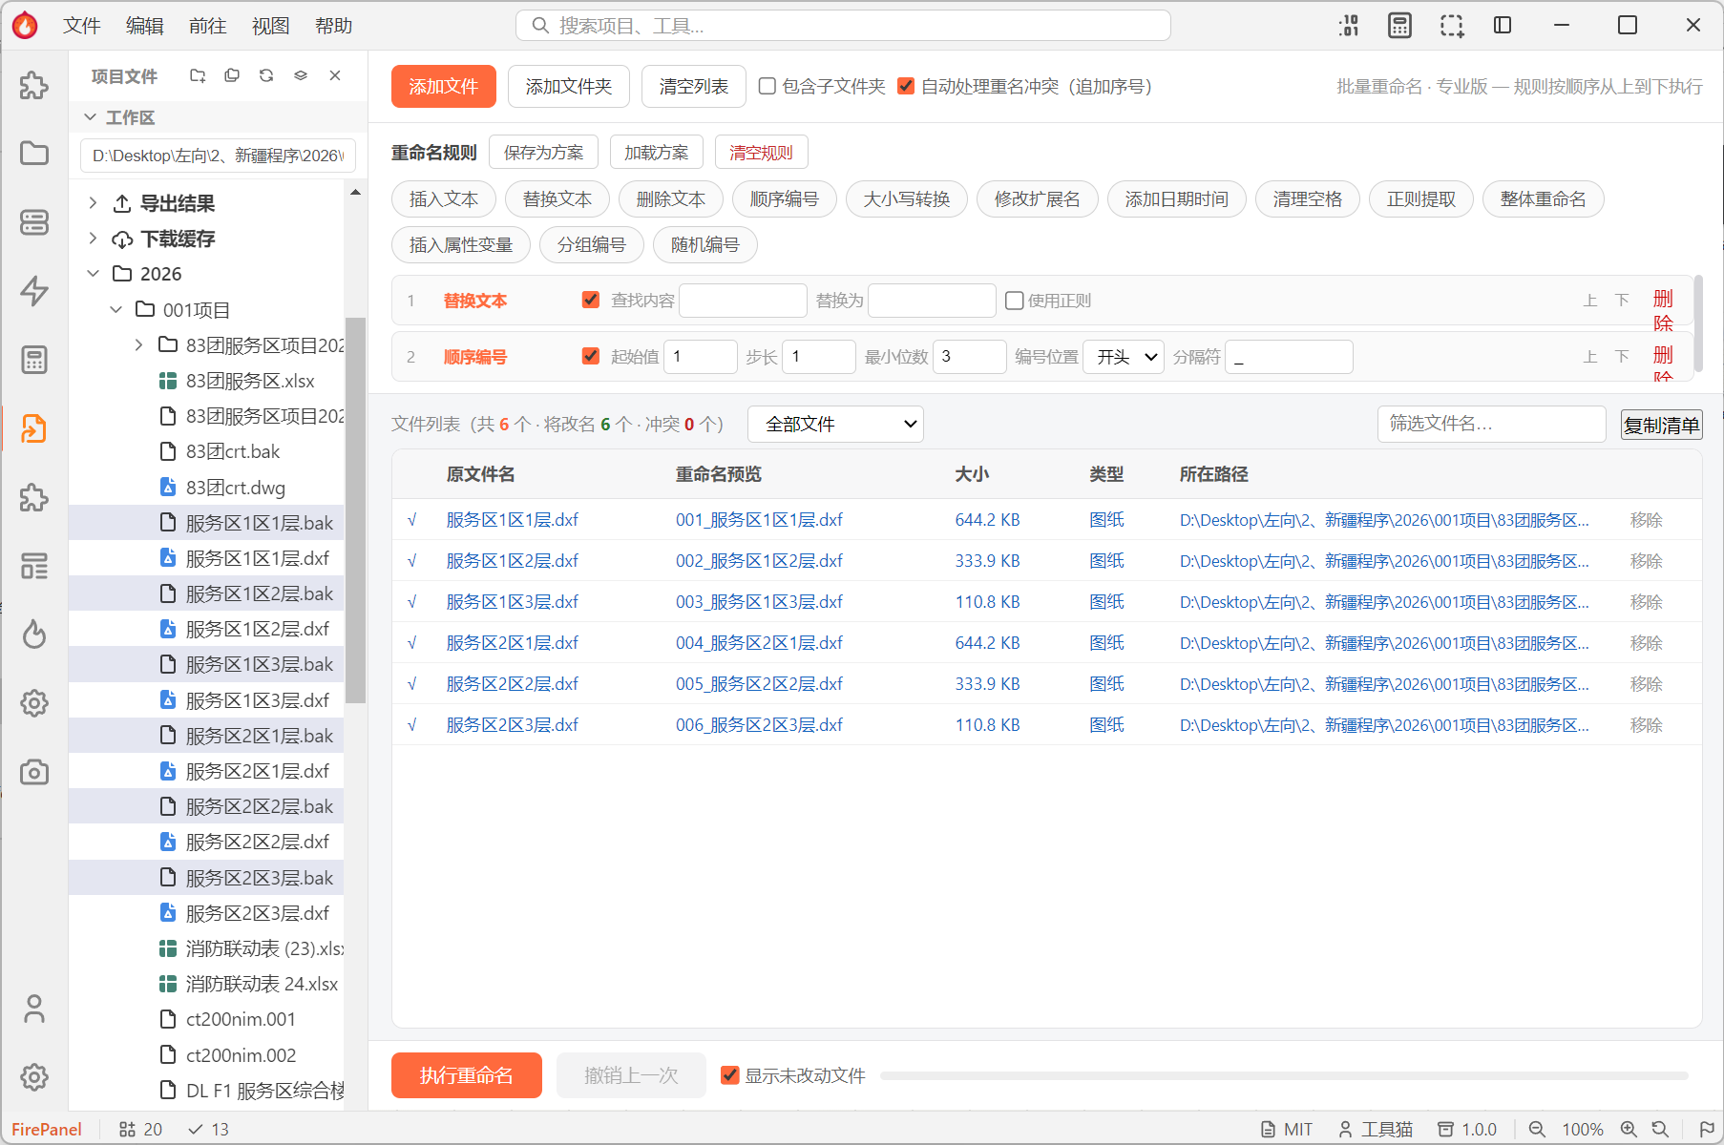This screenshot has width=1724, height=1145.
Task: Open the camera screenshot icon in sidebar
Action: pyautogui.click(x=34, y=772)
